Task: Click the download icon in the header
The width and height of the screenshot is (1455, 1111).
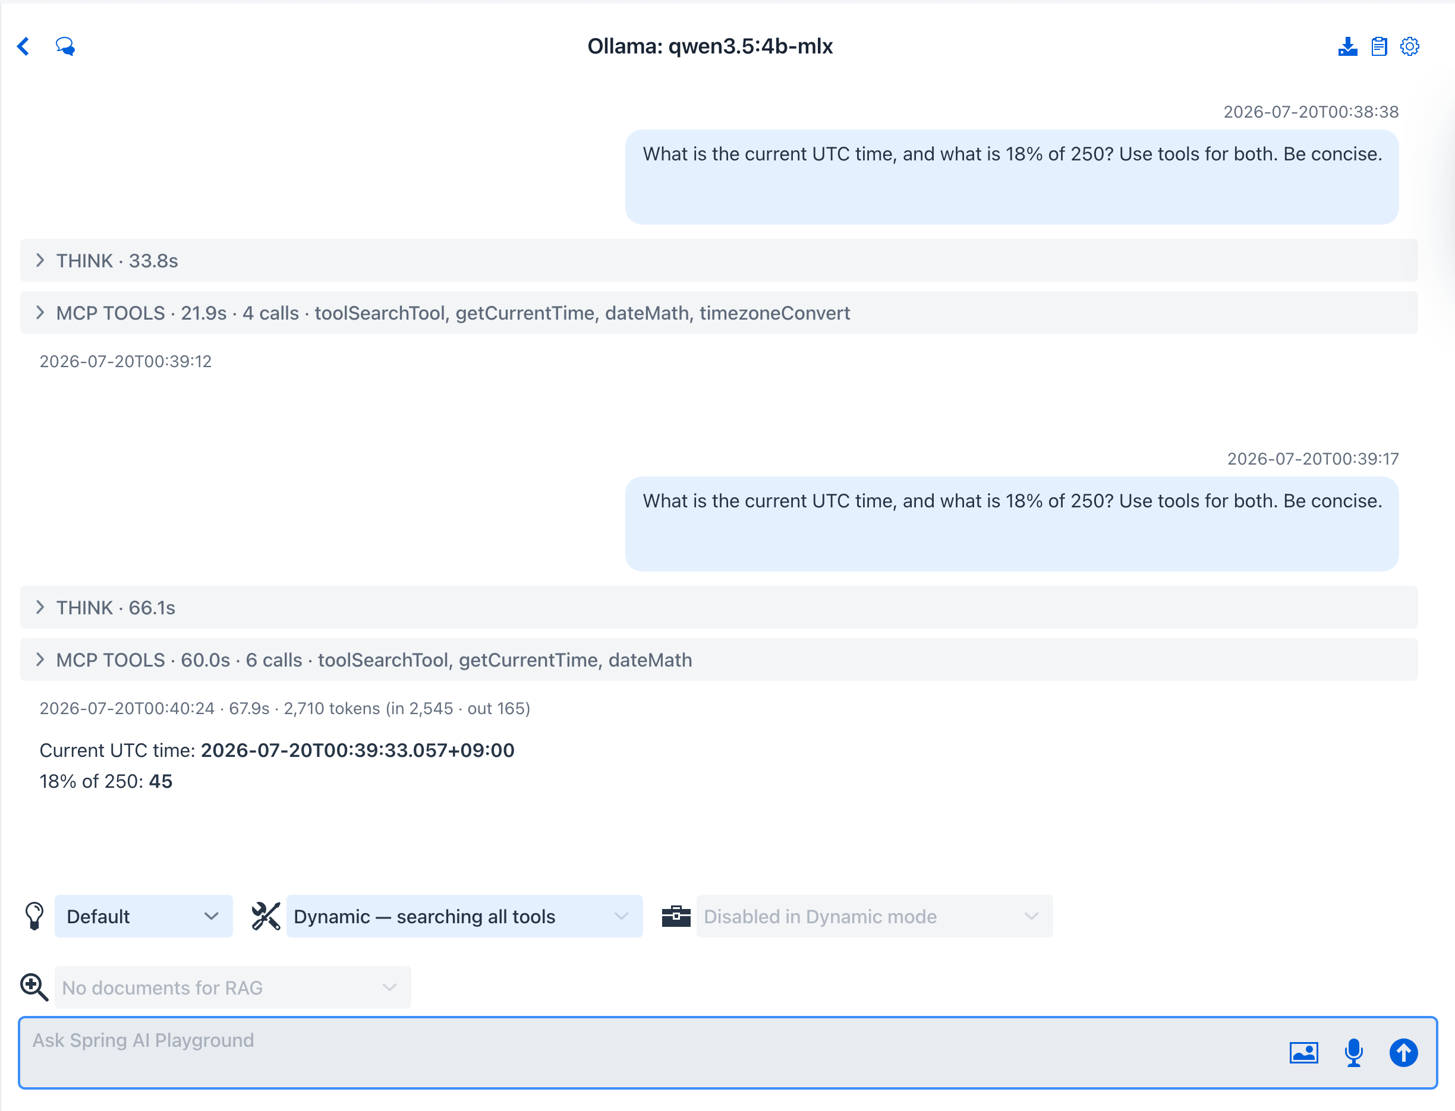Action: click(1347, 46)
